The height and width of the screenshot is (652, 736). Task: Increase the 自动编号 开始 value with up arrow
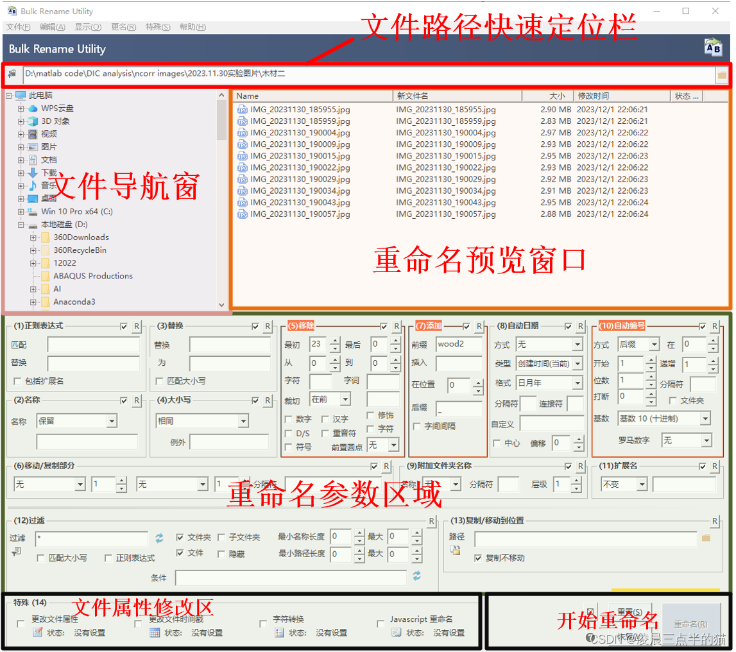tap(650, 360)
